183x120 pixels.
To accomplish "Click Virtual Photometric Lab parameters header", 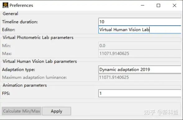I will coord(38,38).
